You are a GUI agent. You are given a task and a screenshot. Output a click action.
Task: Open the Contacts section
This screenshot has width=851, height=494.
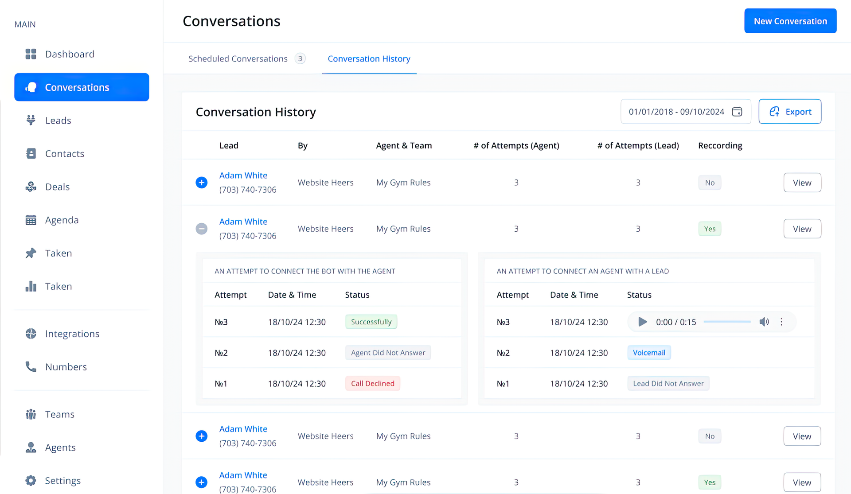tap(65, 153)
